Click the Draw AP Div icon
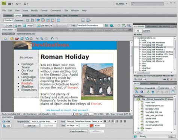The height and width of the screenshot is (140, 178). pyautogui.click(x=33, y=20)
